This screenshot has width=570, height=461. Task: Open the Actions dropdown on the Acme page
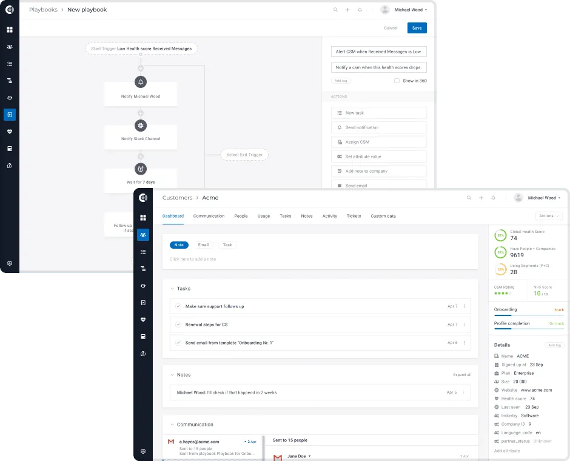(x=548, y=215)
